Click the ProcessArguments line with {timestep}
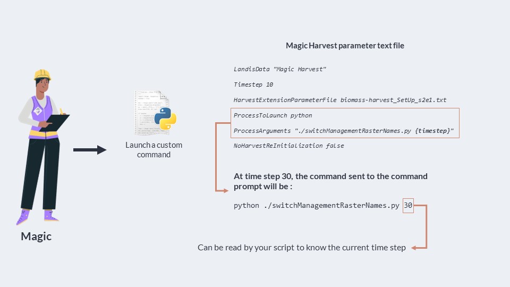Viewport: 510px width, 287px height. coord(344,131)
